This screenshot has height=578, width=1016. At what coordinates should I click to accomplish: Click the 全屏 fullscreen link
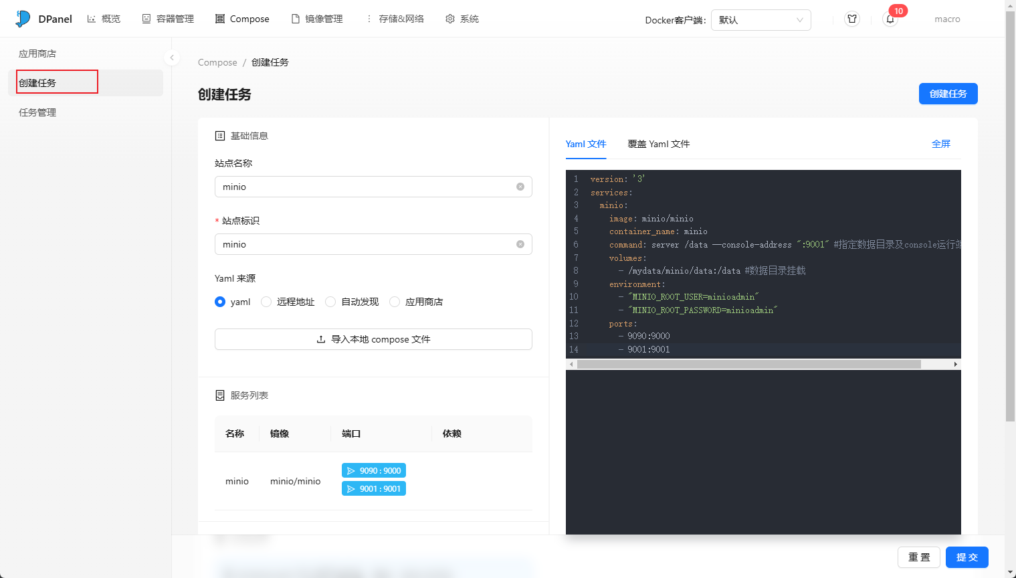pos(941,144)
